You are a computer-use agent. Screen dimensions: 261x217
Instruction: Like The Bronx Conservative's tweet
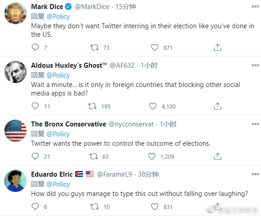pyautogui.click(x=152, y=156)
